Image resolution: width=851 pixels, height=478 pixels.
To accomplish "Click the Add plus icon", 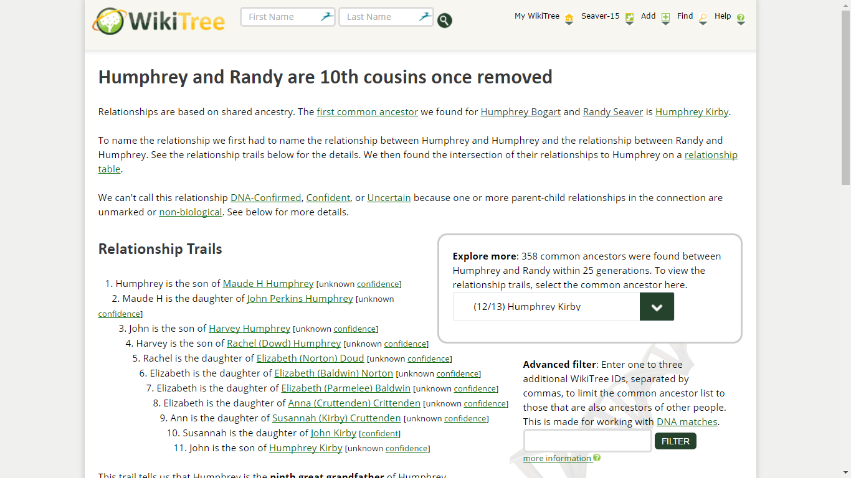I will 665,19.
